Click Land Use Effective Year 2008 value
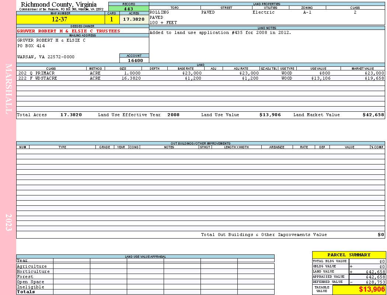The image size is (387, 295). point(173,115)
